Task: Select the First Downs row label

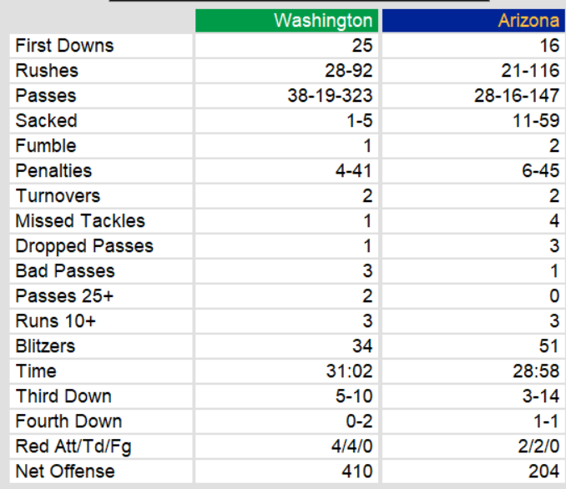Action: click(64, 45)
